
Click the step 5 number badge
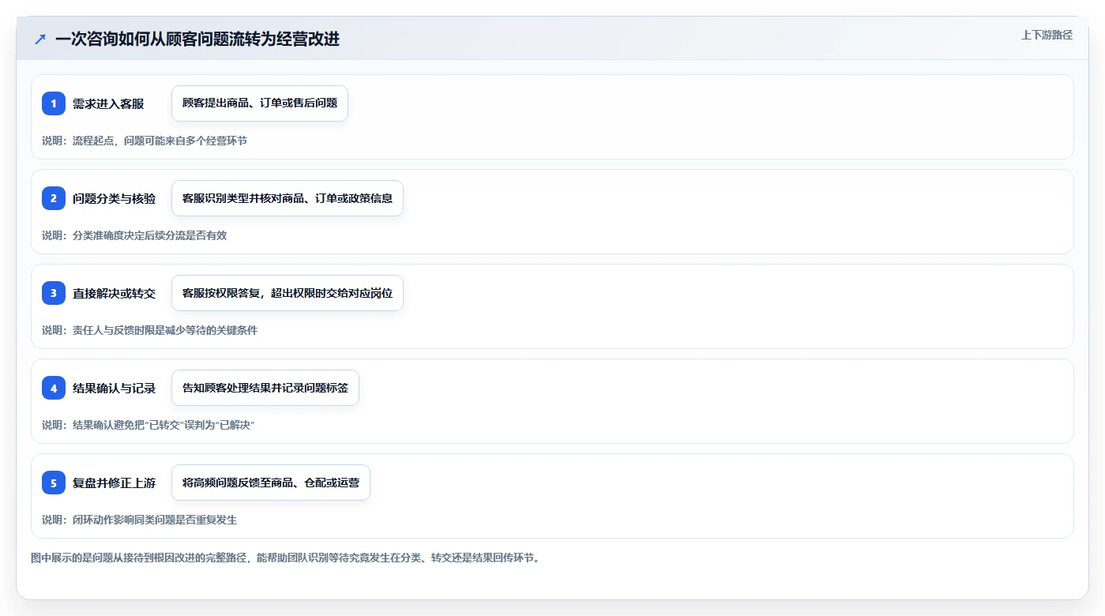click(x=54, y=483)
